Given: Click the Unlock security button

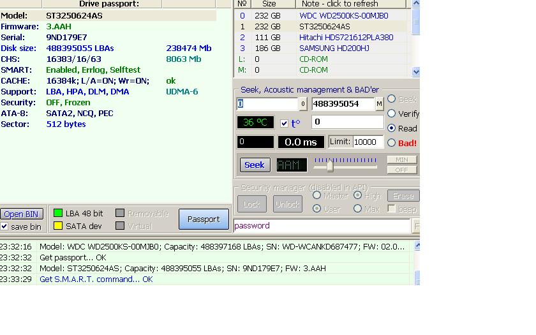Looking at the screenshot, I should point(288,204).
